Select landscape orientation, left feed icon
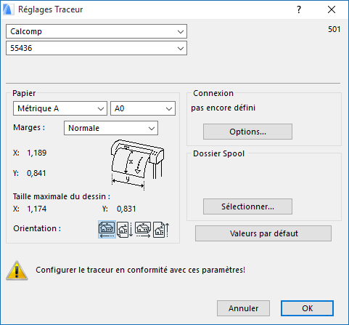The image size is (349, 325). (x=107, y=229)
